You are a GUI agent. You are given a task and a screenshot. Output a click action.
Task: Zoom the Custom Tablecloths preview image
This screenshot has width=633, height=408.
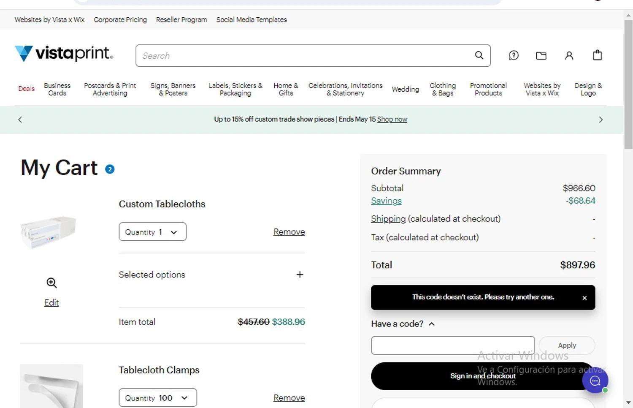click(51, 283)
